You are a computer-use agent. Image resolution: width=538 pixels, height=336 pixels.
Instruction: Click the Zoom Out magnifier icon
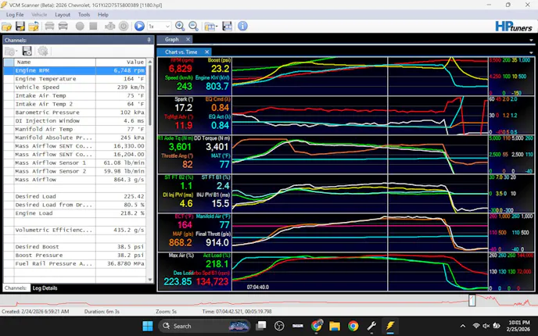[193, 26]
